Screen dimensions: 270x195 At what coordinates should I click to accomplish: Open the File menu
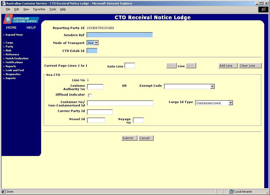pyautogui.click(x=8, y=9)
